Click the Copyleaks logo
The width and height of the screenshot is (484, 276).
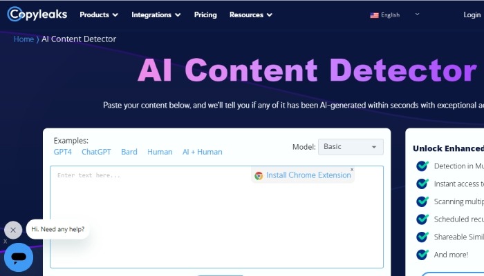(37, 14)
